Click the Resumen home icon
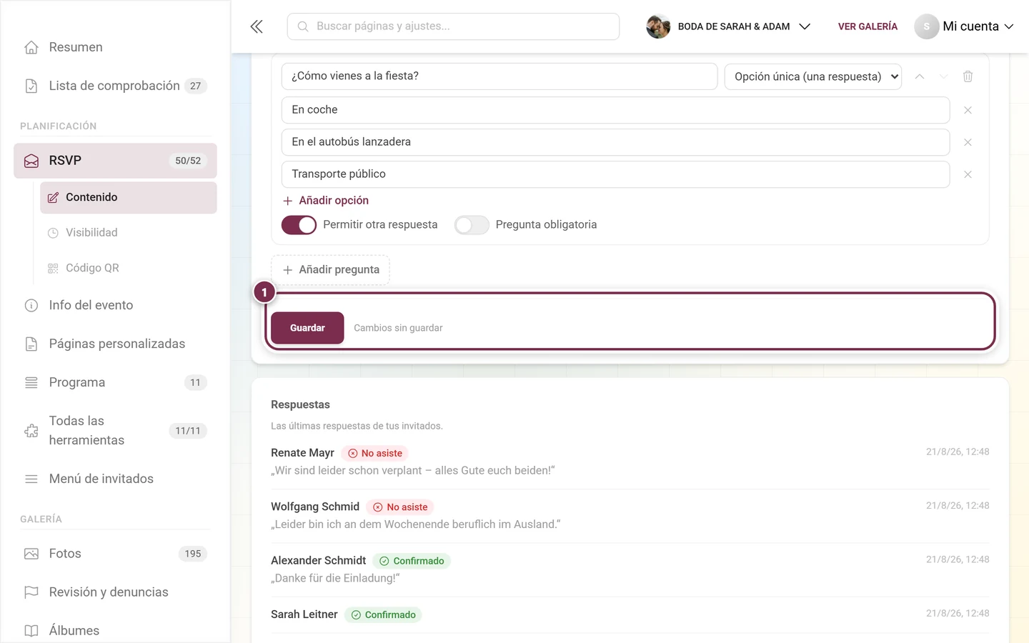1029x643 pixels. [x=31, y=47]
